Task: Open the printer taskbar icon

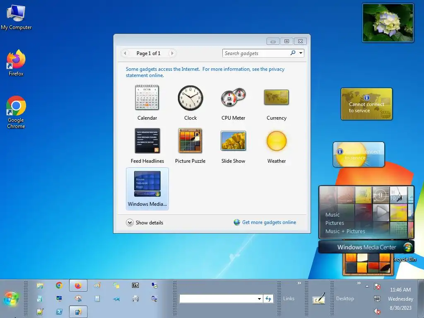Action: 135,299
